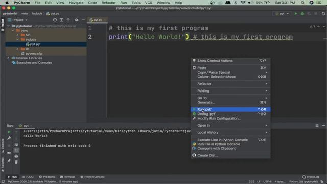Open macOS Spotlight search icon
The height and width of the screenshot is (184, 327).
(x=303, y=3)
